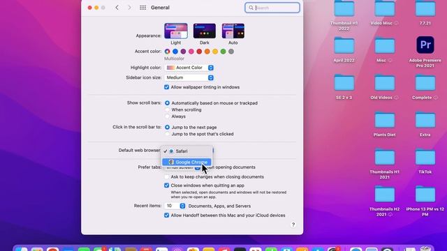Go back with the left chevron button
This screenshot has height=251, width=447.
point(117,8)
